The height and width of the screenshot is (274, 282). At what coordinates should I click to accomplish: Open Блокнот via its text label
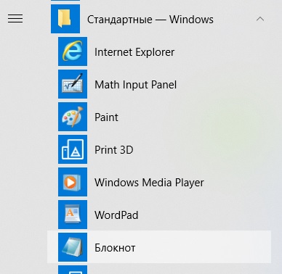point(115,248)
